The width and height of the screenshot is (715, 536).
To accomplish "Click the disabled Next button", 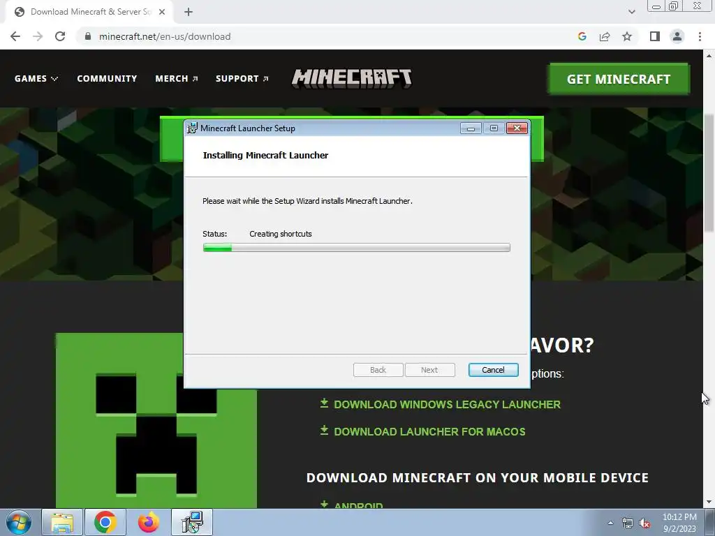I will click(429, 370).
